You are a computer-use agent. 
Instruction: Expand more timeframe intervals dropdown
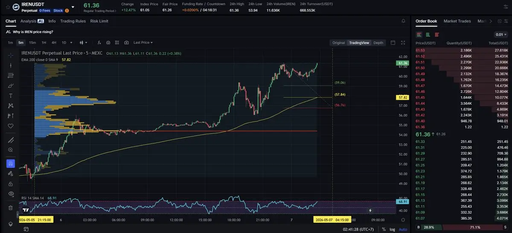coord(71,43)
